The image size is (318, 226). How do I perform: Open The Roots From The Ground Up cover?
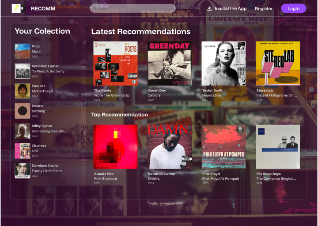[115, 64]
